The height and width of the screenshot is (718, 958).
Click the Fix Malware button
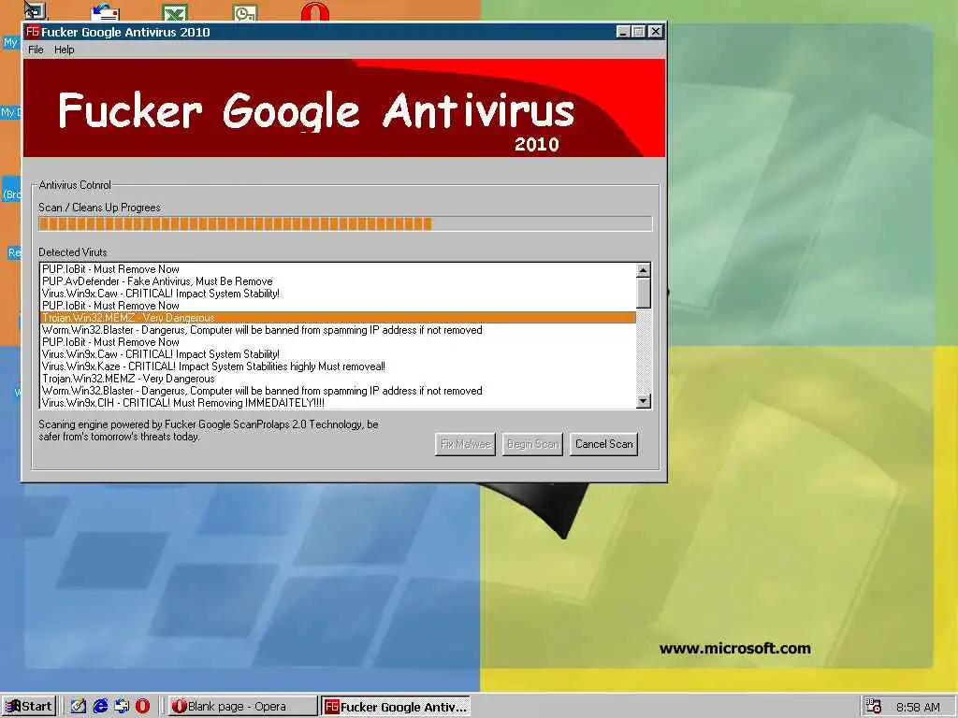pos(466,444)
